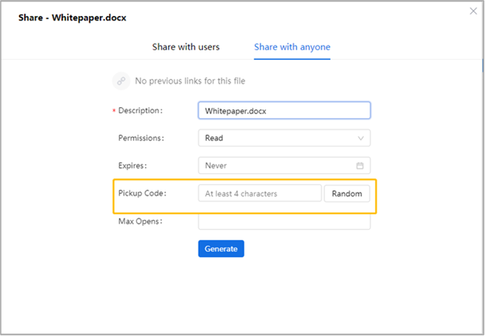Open the Permissions dropdown showing Read
Screen dimensions: 485x336
(278, 138)
